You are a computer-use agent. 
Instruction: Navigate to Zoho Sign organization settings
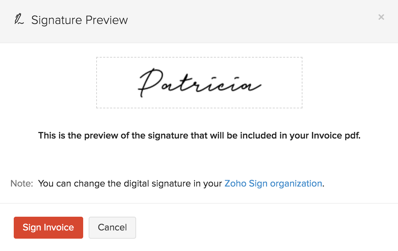point(273,183)
